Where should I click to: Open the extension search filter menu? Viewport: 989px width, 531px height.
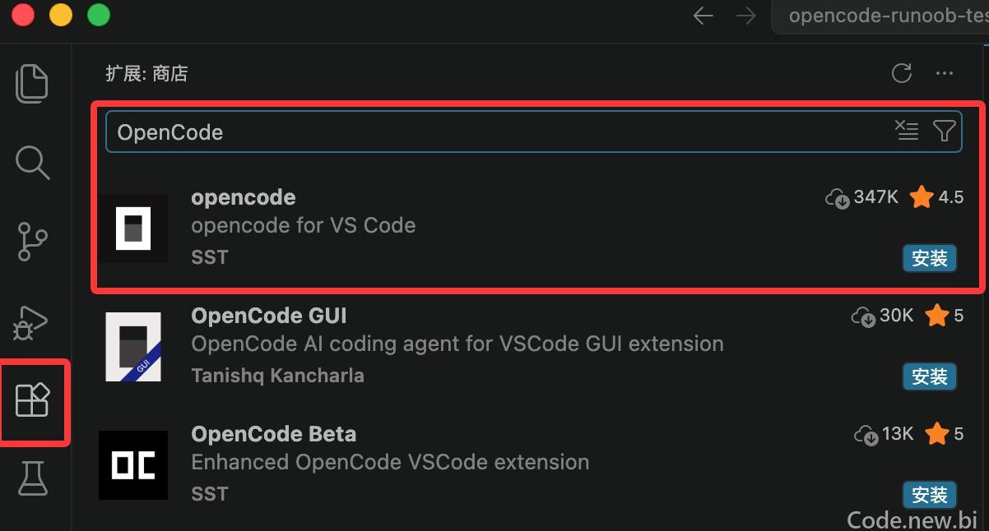click(x=945, y=130)
